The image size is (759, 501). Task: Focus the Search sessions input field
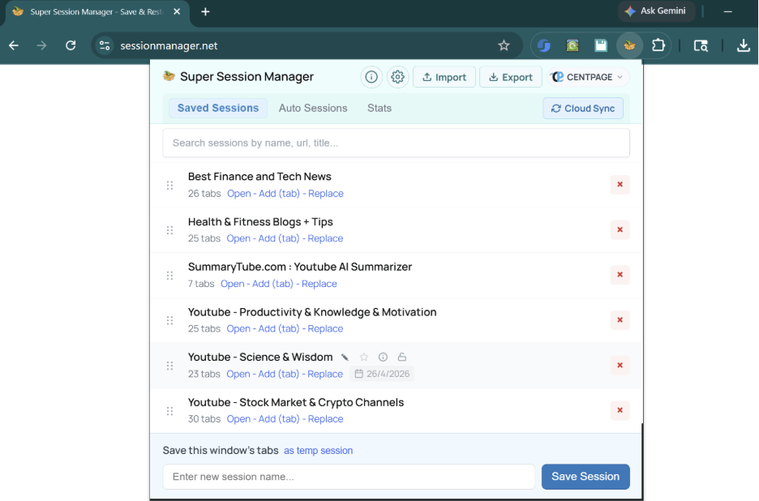point(396,143)
